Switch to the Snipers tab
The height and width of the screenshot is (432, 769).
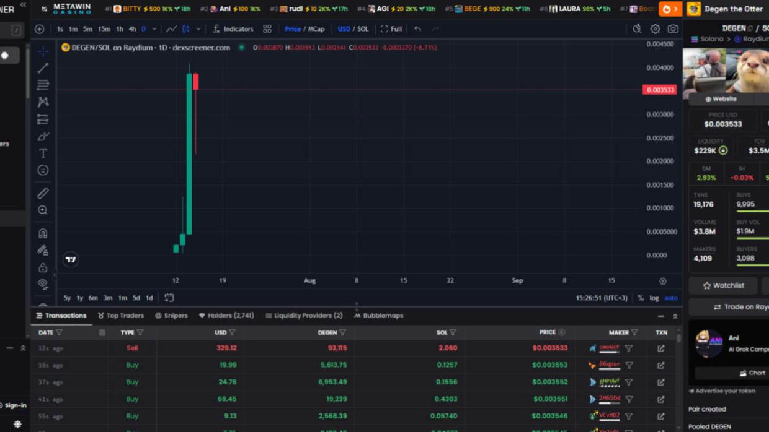tap(171, 316)
